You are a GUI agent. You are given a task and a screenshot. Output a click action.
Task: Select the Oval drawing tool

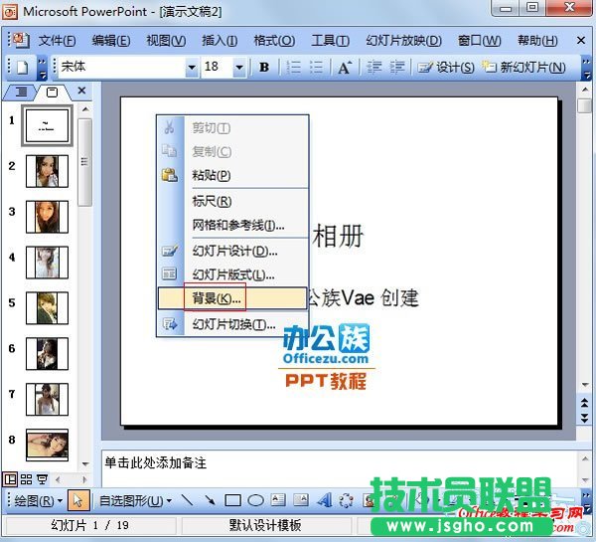coord(255,500)
